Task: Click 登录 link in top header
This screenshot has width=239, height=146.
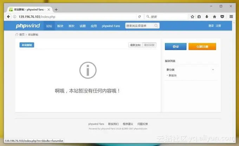Action: [x=211, y=26]
